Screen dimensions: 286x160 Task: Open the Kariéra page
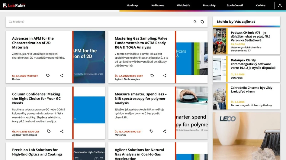click(260, 5)
